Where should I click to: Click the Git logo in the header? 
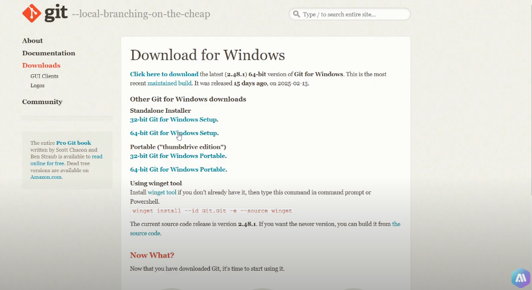click(x=45, y=14)
